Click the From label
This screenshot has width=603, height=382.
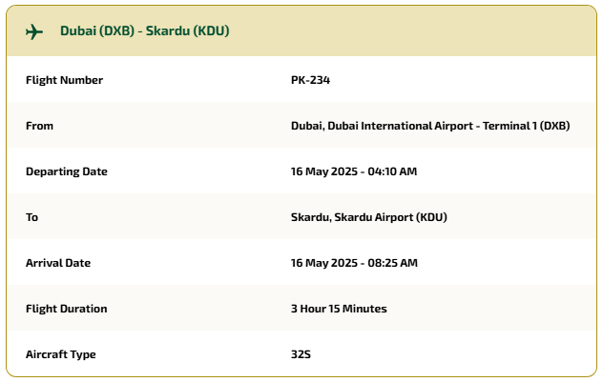(40, 126)
